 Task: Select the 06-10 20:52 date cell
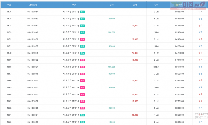33,26
